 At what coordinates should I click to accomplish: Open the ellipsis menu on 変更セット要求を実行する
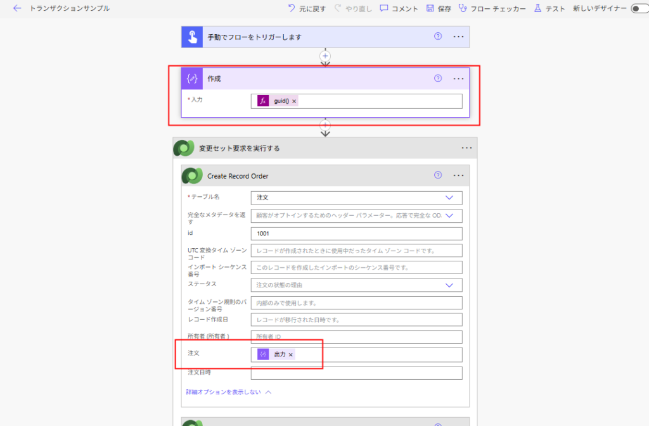tap(467, 147)
